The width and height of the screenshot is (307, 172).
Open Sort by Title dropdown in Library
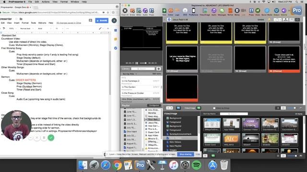[130, 74]
